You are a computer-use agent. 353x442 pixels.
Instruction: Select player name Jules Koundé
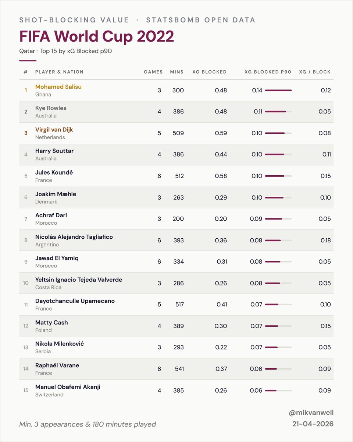pyautogui.click(x=54, y=172)
